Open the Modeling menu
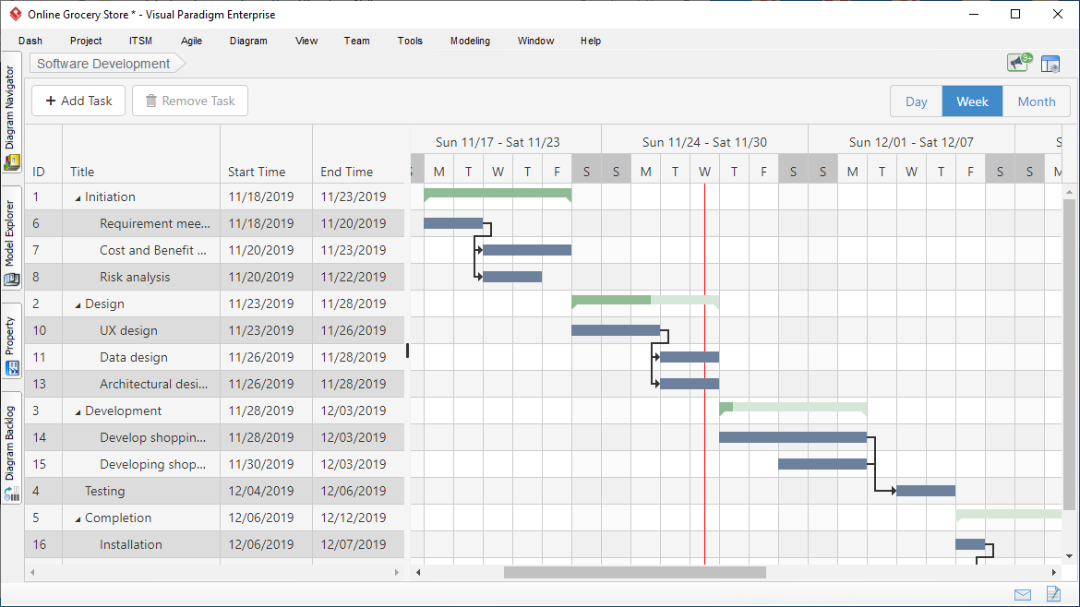Screen dimensions: 1080x607 click(470, 41)
